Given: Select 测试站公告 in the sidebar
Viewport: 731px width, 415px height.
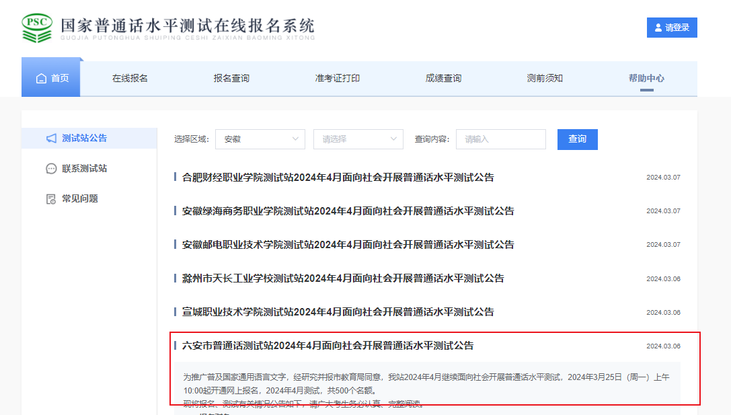Looking at the screenshot, I should point(89,138).
